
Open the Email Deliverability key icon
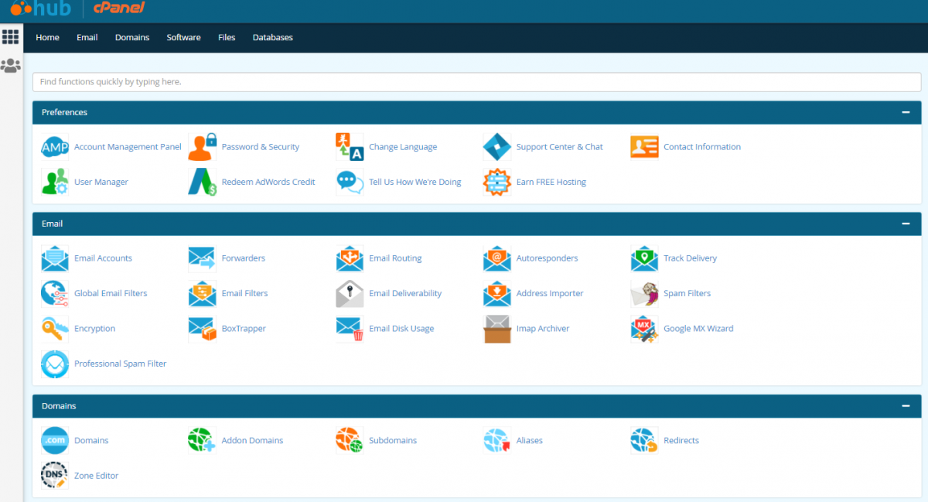point(350,294)
